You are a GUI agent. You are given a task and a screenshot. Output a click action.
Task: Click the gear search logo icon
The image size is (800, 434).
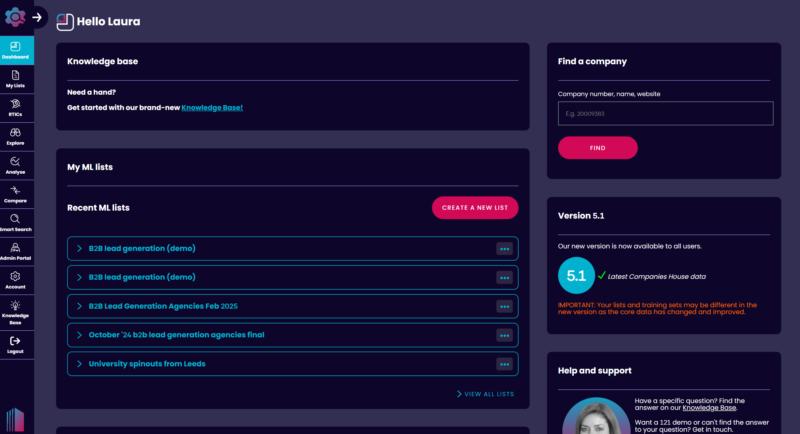pos(15,17)
